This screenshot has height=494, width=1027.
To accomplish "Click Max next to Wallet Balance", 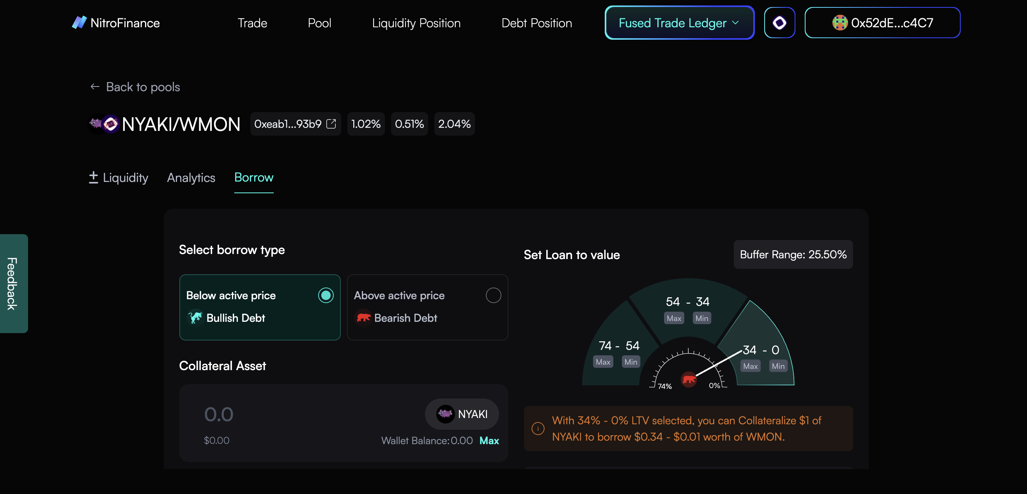I will pos(489,440).
